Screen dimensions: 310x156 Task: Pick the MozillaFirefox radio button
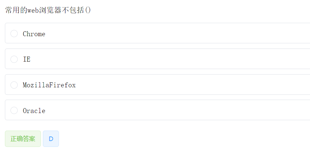point(14,85)
